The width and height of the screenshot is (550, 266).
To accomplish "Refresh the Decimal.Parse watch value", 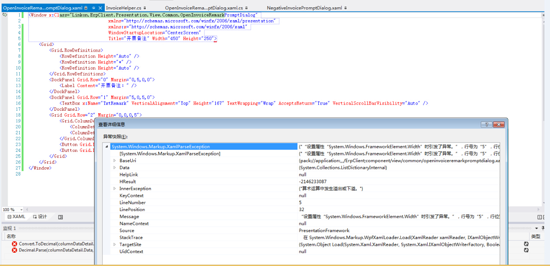I will (526, 250).
